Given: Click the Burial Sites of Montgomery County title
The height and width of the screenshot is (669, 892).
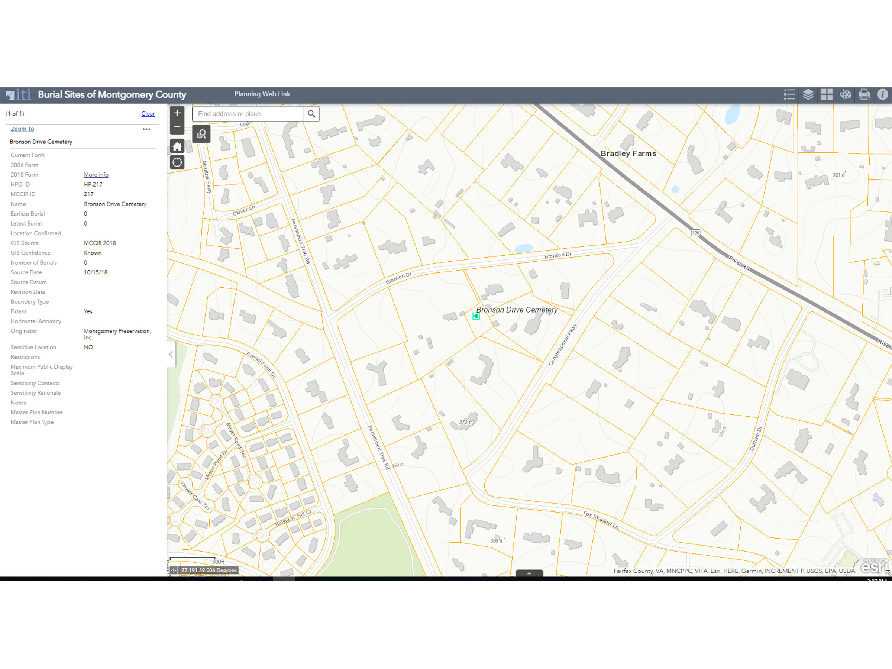Looking at the screenshot, I should coord(112,94).
